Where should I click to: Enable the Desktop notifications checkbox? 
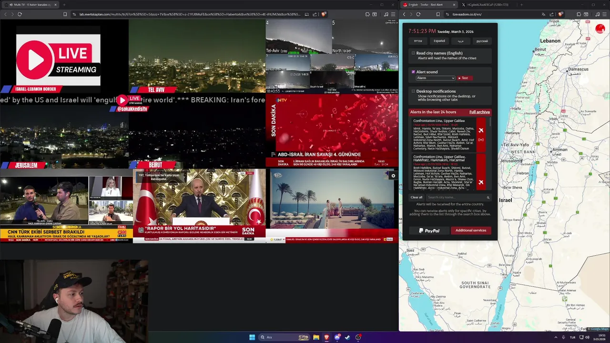413,91
